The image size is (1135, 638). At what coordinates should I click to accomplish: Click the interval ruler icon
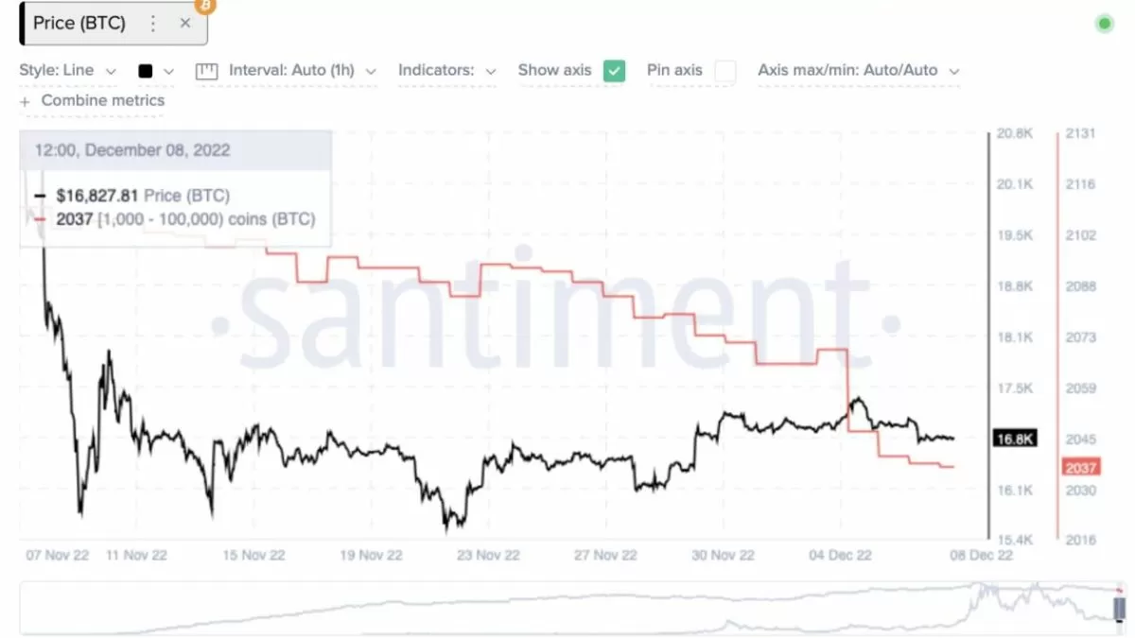(x=206, y=71)
